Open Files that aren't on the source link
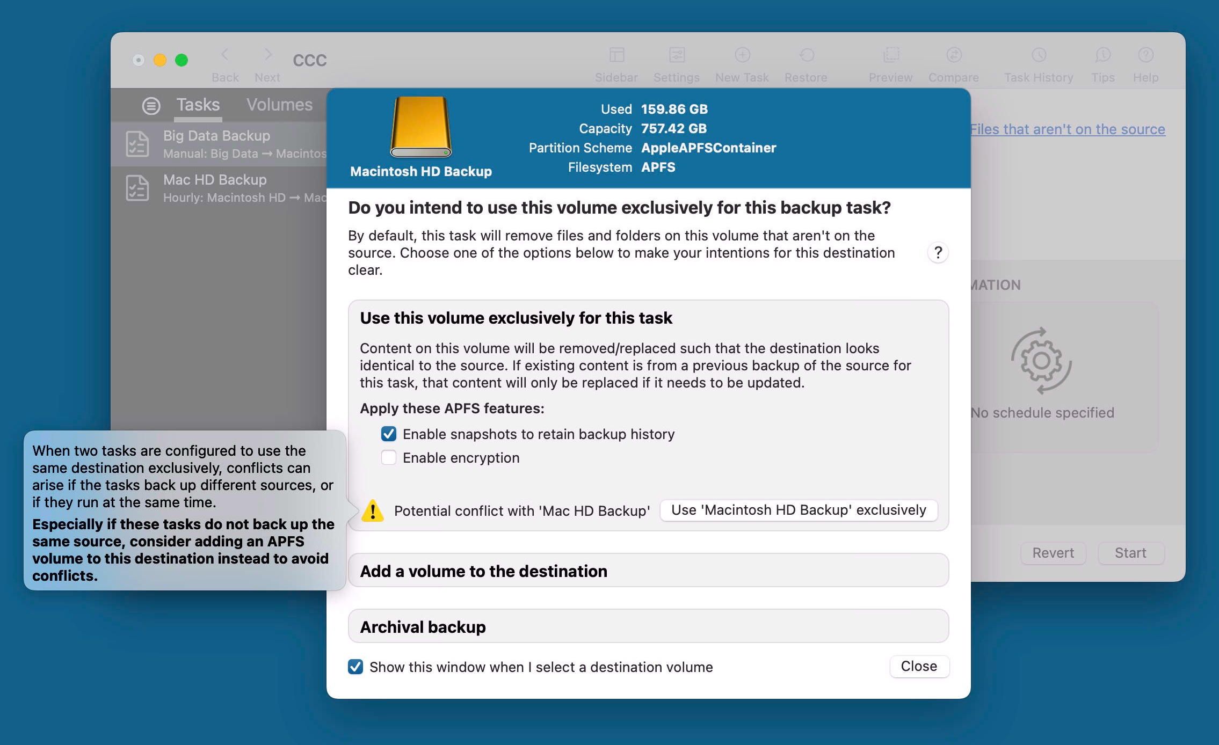The height and width of the screenshot is (745, 1219). point(1068,129)
